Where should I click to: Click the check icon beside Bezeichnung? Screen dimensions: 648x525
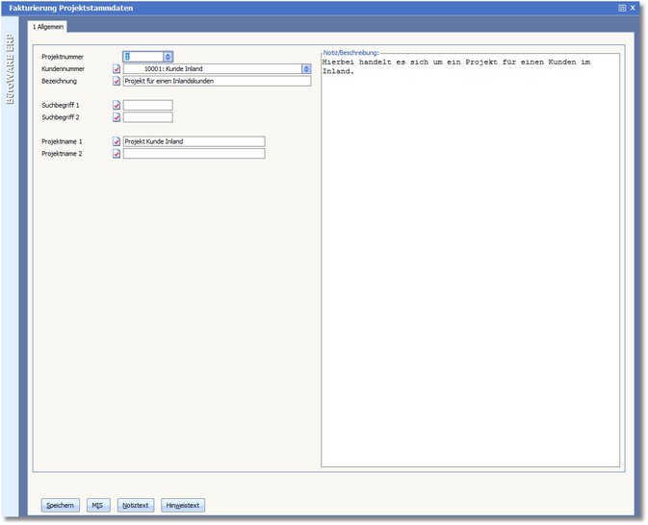click(x=117, y=82)
